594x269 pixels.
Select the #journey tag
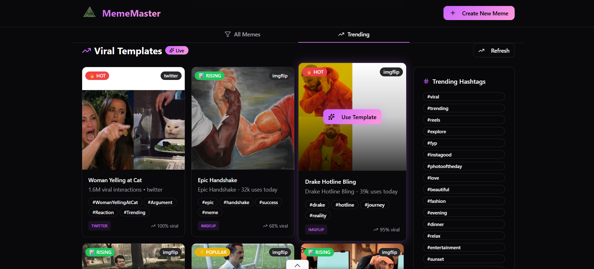374,205
